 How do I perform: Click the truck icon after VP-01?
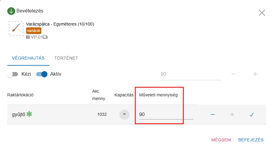[x=45, y=37]
